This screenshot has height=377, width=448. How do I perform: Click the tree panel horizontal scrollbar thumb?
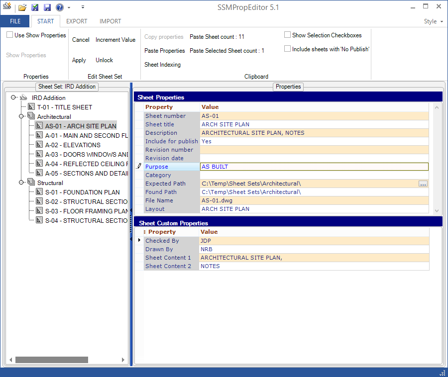(52, 360)
